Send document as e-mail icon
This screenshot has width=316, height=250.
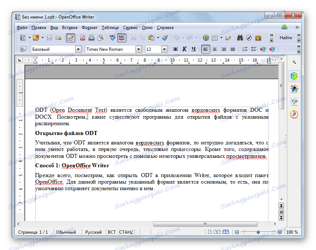pyautogui.click(x=58, y=38)
